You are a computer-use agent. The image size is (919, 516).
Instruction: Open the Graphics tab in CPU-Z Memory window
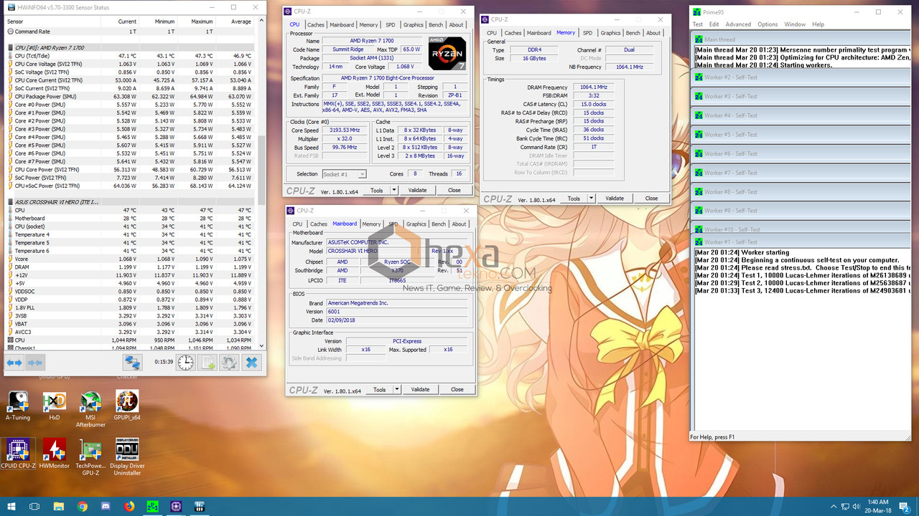tap(610, 32)
